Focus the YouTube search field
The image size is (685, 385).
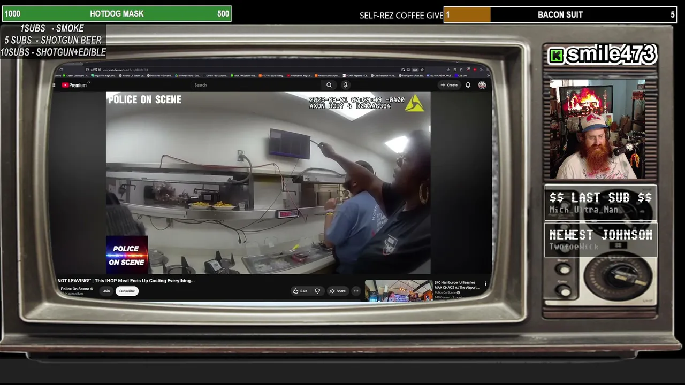(257, 85)
